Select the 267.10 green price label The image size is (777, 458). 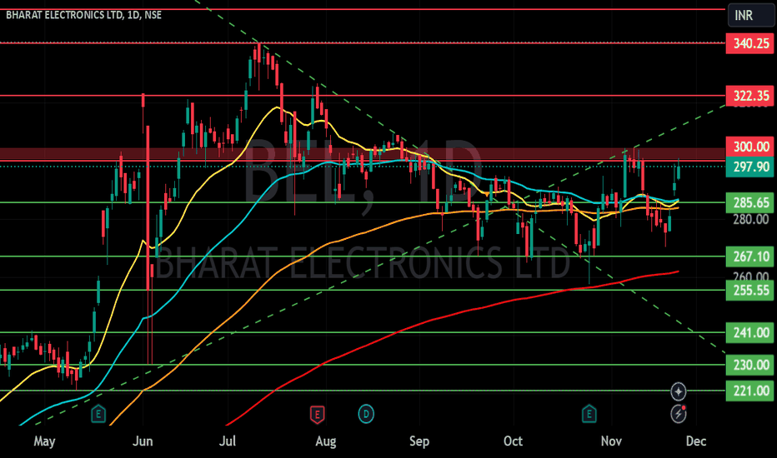pyautogui.click(x=749, y=256)
